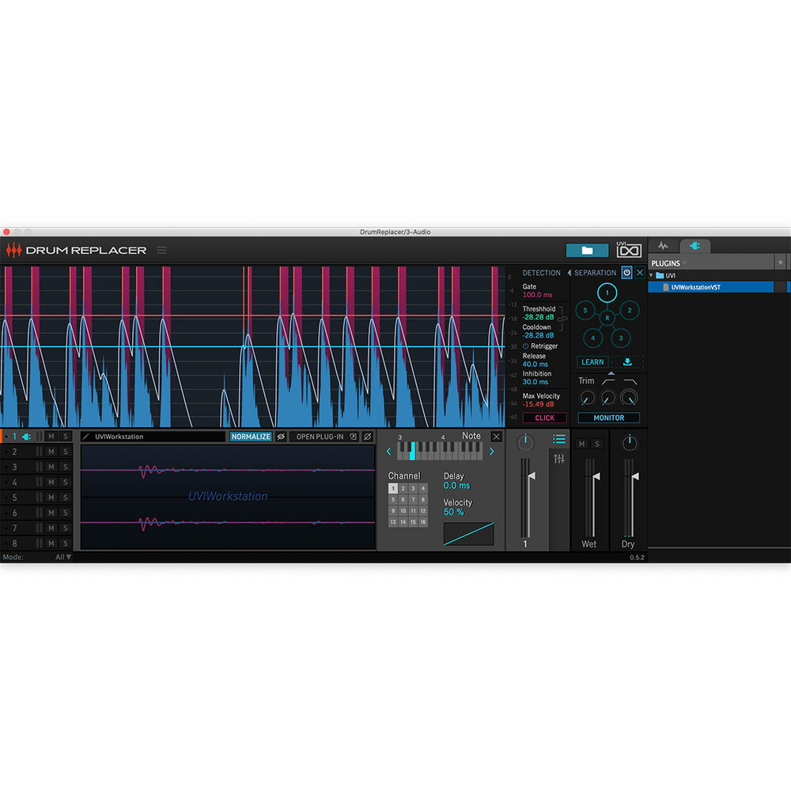This screenshot has height=791, width=791.
Task: Toggle the Retrigger option
Action: [526, 346]
